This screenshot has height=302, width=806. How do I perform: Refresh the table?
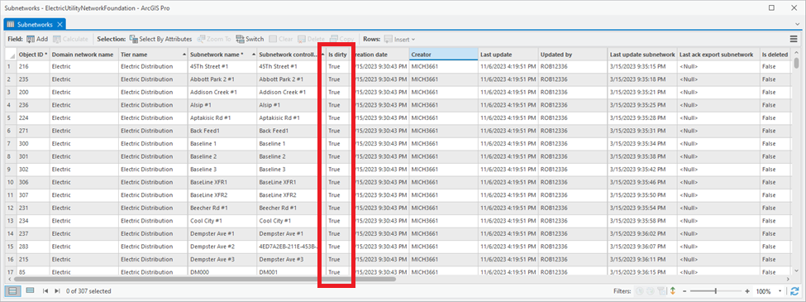click(794, 291)
